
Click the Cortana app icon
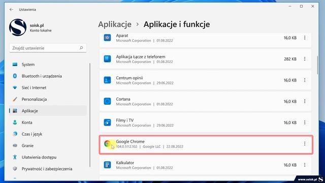point(107,101)
